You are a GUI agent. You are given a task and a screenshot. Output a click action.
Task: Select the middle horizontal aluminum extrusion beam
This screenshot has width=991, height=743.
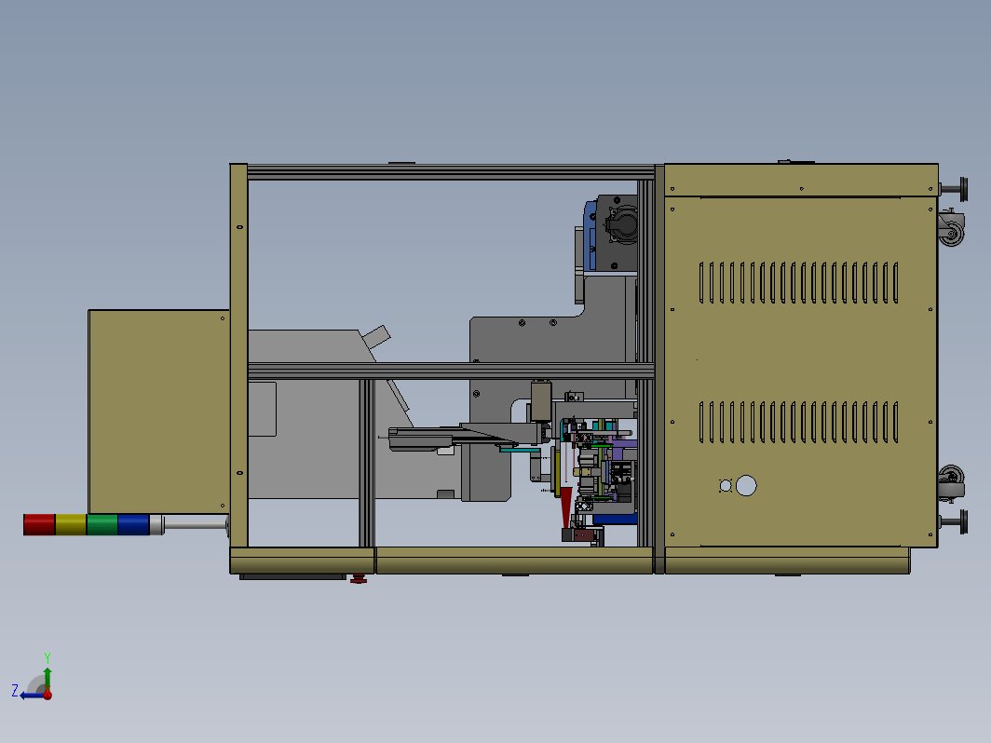pyautogui.click(x=451, y=371)
